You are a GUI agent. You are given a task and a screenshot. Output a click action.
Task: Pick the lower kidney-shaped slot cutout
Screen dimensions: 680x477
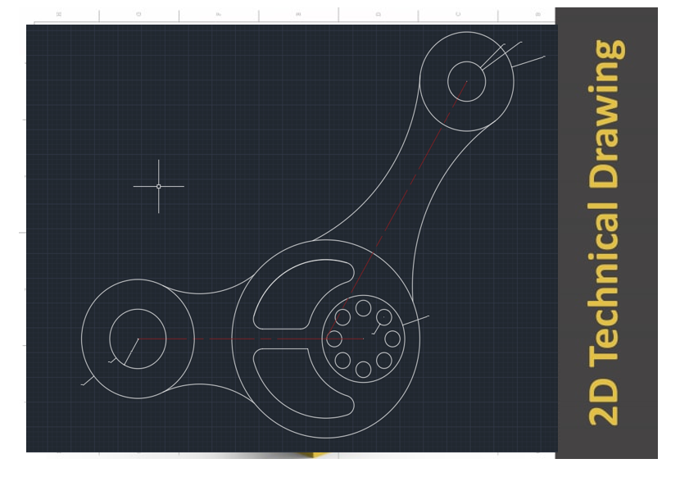point(304,384)
